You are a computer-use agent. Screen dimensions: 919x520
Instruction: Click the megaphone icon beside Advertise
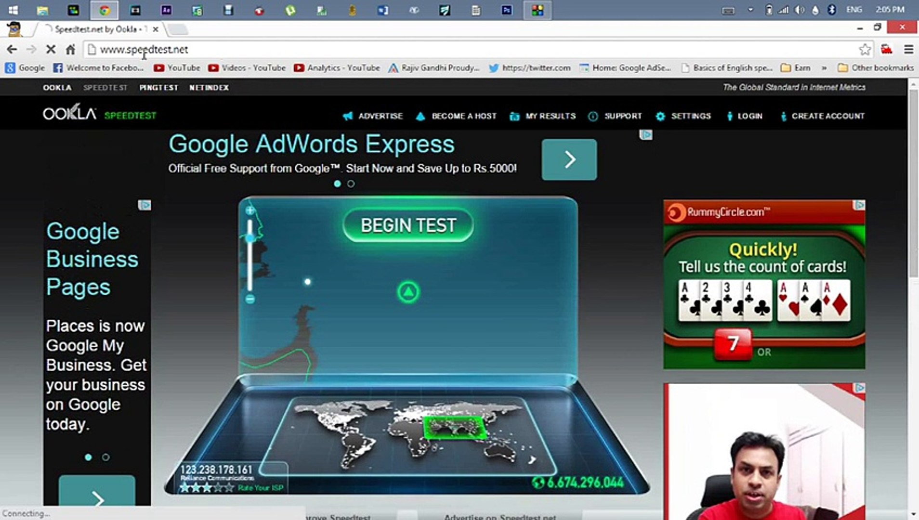[x=347, y=116]
